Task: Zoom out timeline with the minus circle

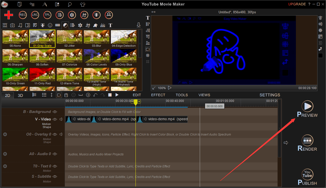Action: click(74, 95)
